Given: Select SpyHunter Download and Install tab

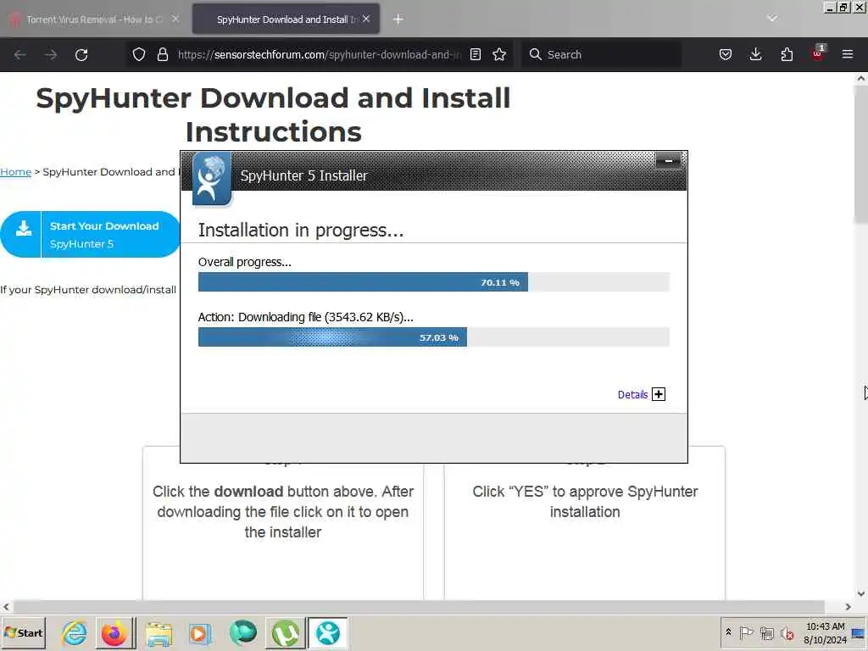Looking at the screenshot, I should (286, 19).
